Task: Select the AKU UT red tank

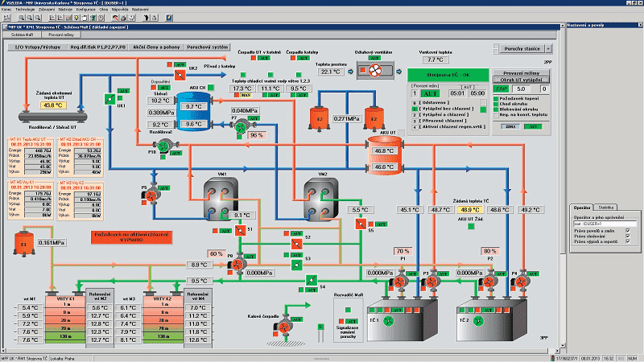Action: [384, 155]
